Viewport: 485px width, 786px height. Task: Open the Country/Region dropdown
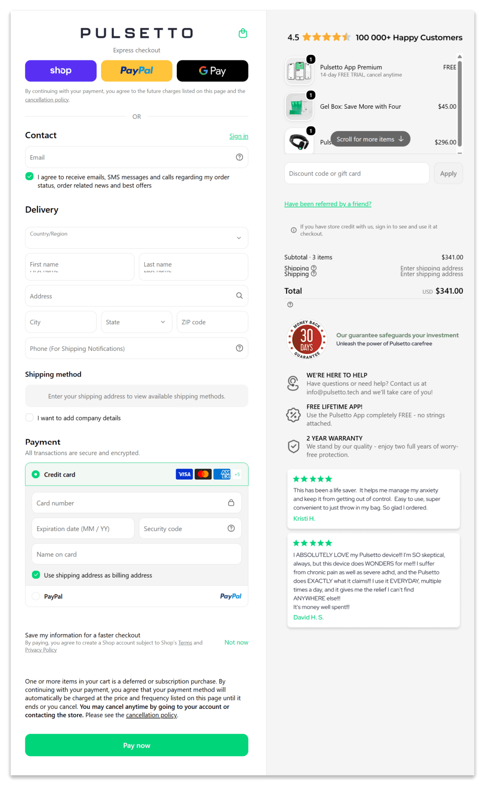coord(137,238)
